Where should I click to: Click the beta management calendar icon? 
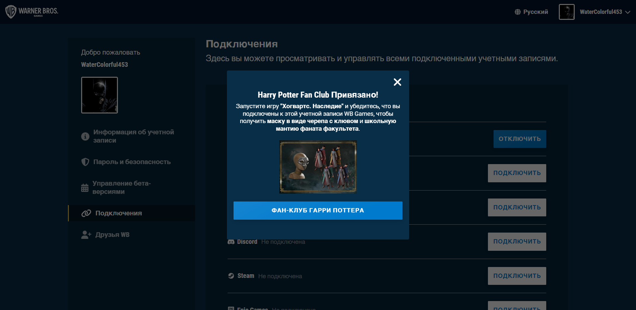click(x=85, y=188)
